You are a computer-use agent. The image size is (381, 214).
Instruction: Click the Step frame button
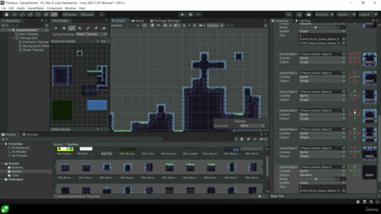point(198,14)
